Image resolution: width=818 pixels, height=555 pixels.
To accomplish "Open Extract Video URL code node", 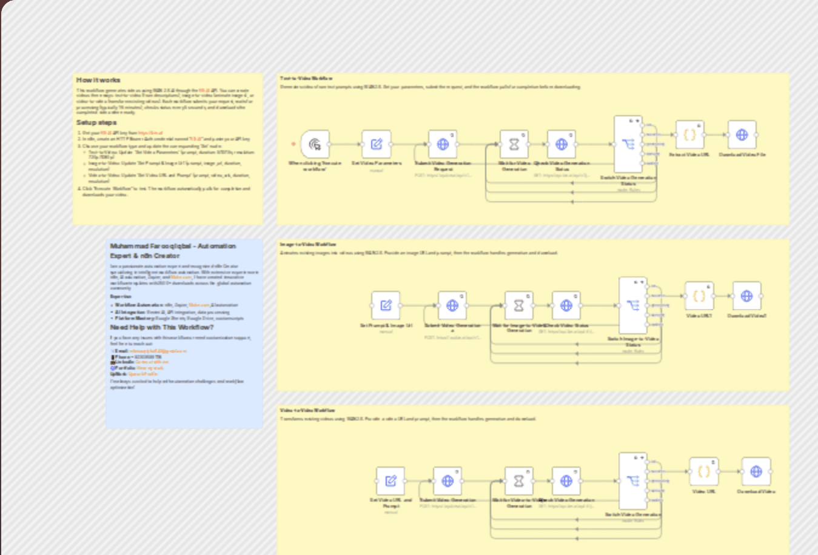I will coord(689,135).
